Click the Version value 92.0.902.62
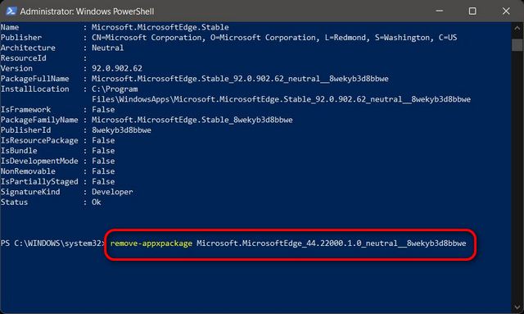Screen dimensions: 524x314 point(117,69)
